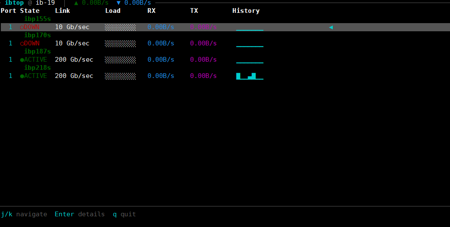Click the green ACTIVE state dot for ibp187s

pos(22,60)
